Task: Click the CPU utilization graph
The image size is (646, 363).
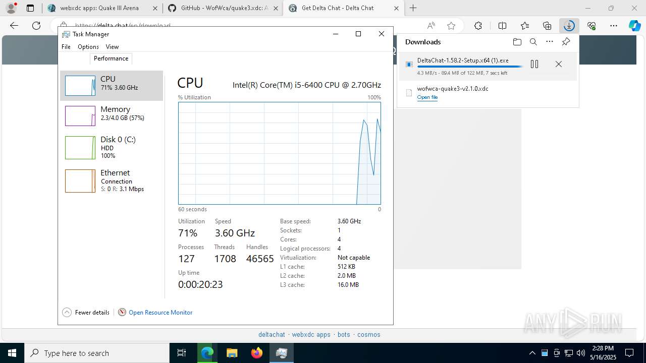Action: pos(279,153)
